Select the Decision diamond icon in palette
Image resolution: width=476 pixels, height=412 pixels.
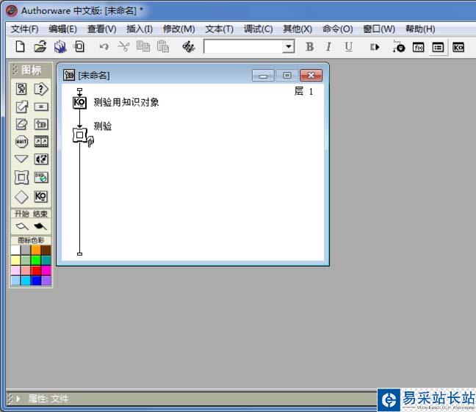coord(21,197)
